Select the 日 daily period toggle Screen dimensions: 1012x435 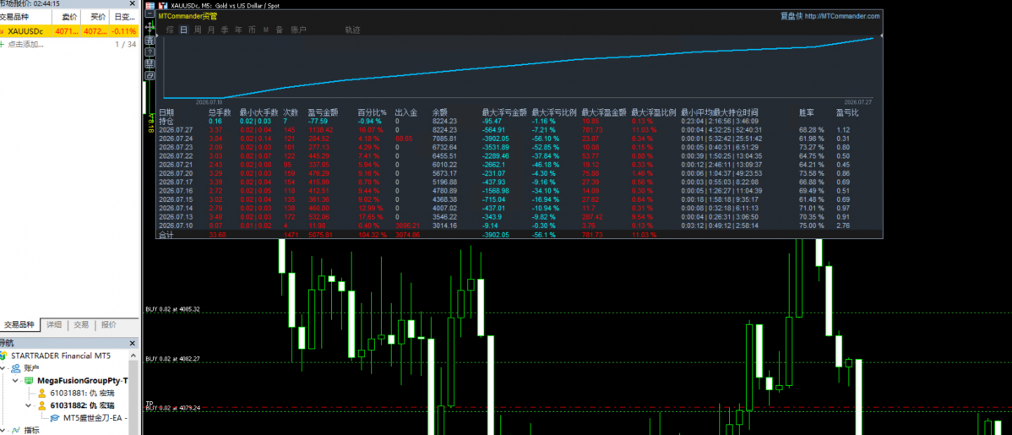pyautogui.click(x=184, y=30)
